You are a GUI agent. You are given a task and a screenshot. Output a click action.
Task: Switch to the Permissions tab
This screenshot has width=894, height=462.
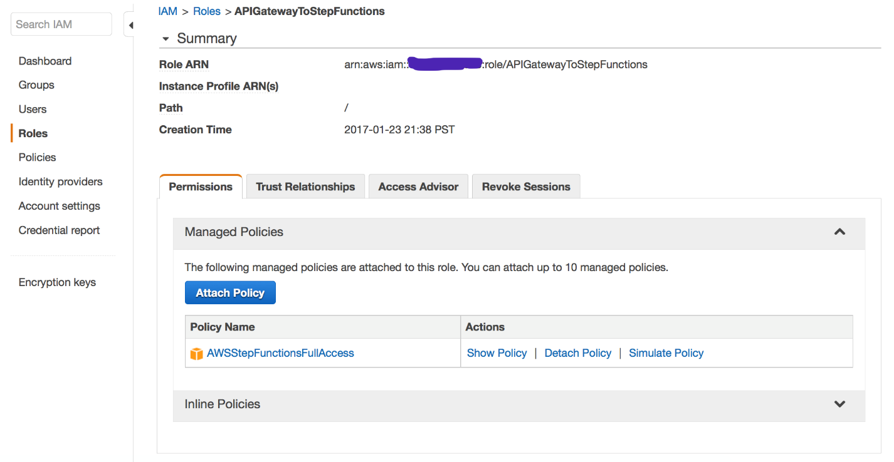point(201,187)
